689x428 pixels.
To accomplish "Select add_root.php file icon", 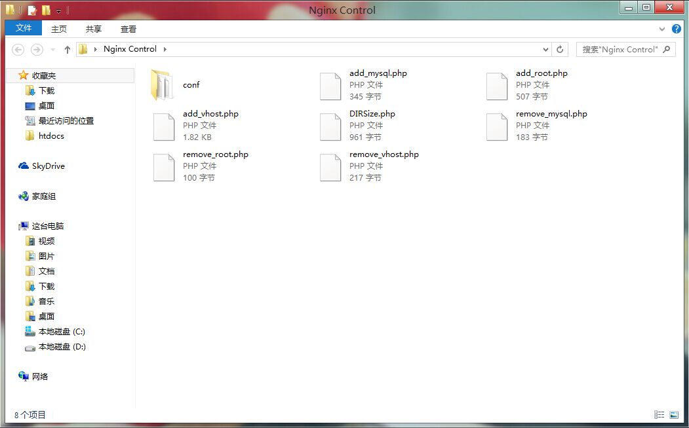I will [497, 86].
